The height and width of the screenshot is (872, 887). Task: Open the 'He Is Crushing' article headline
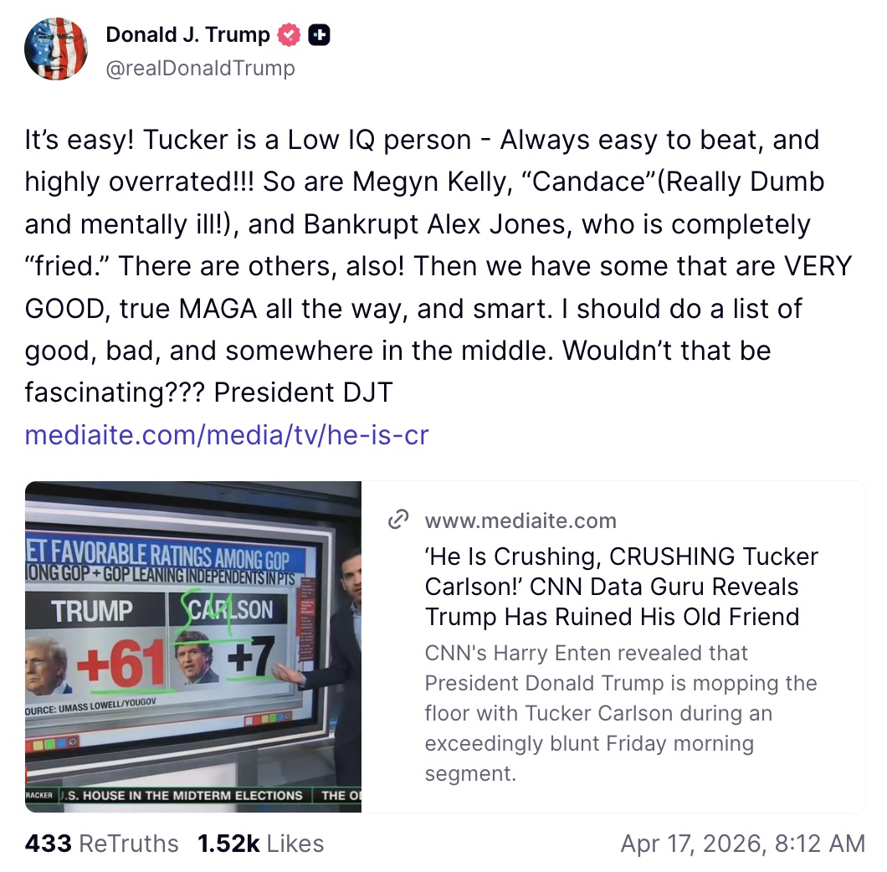click(621, 587)
